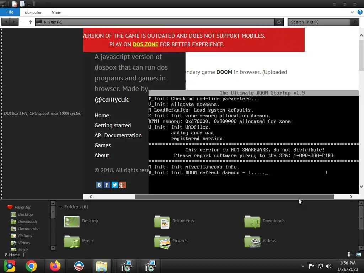Open File Explorer from the taskbar
The height and width of the screenshot is (273, 364).
[102, 266]
